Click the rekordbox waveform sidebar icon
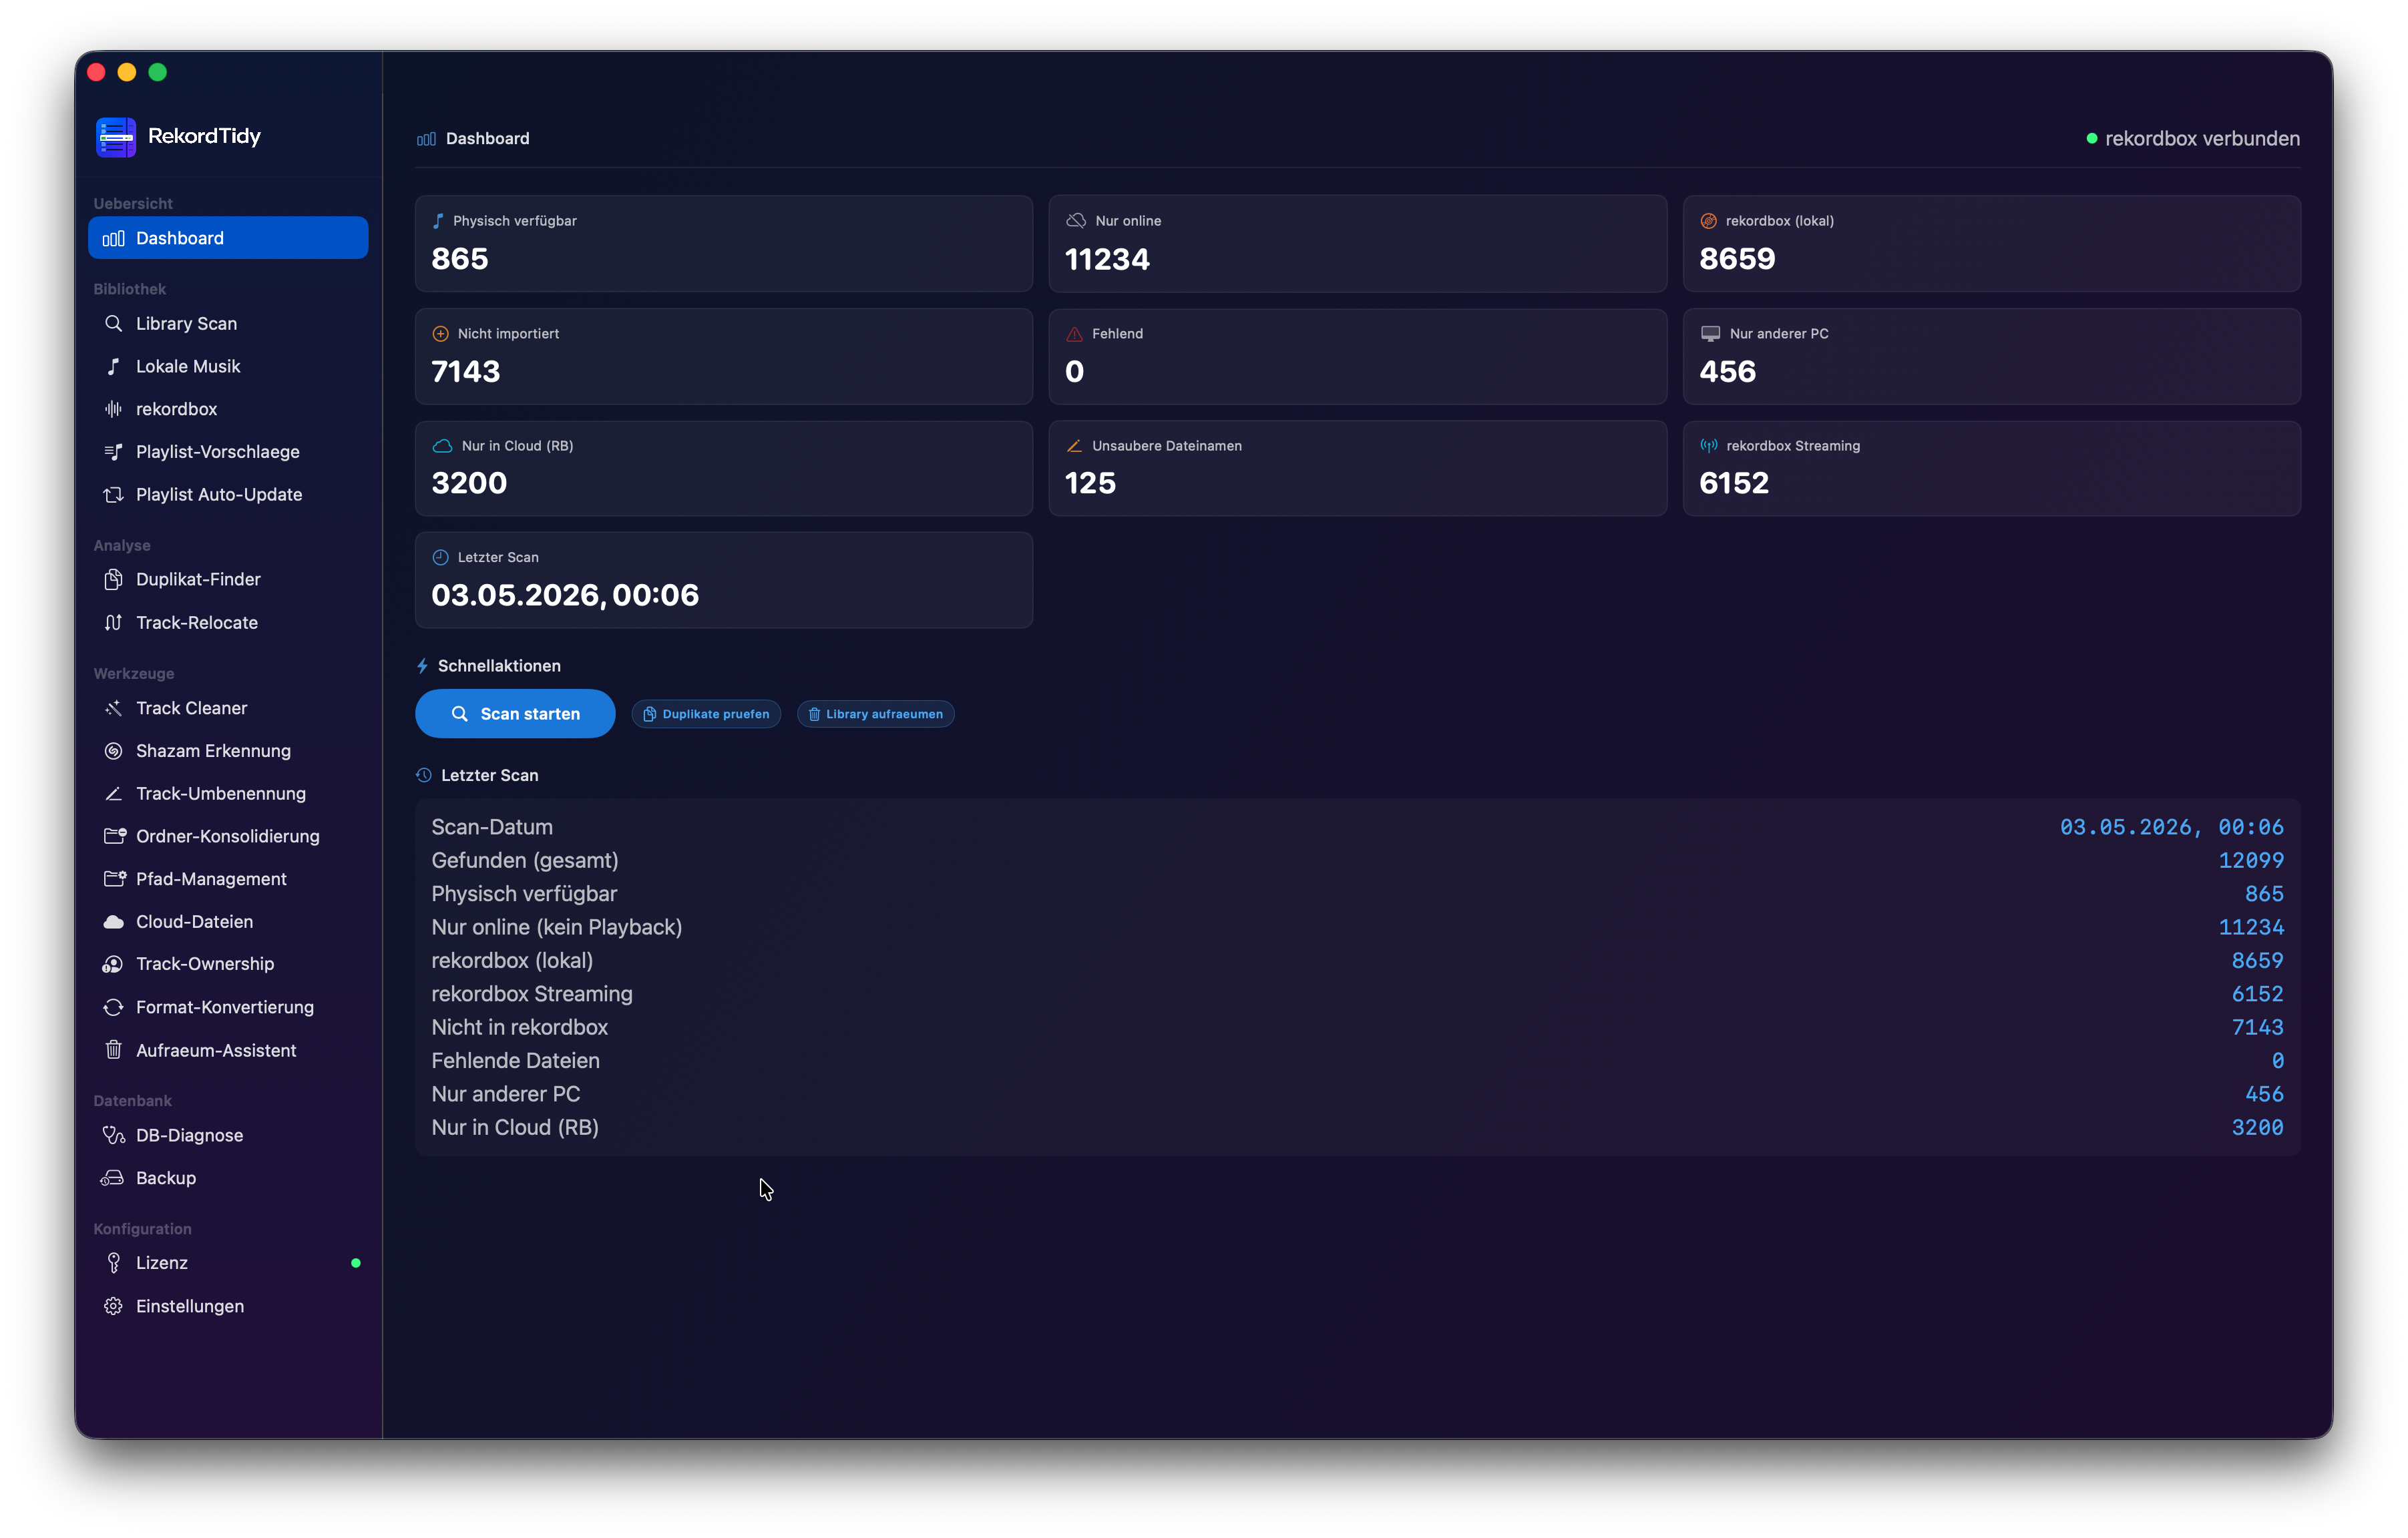 114,409
